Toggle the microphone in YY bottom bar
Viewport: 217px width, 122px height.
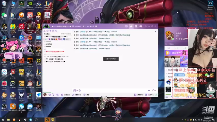[x=53, y=95]
